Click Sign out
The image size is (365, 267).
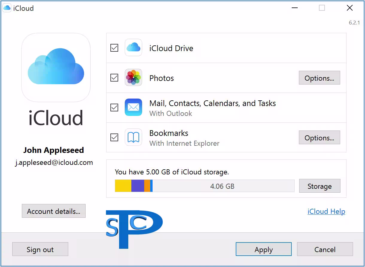pyautogui.click(x=40, y=249)
